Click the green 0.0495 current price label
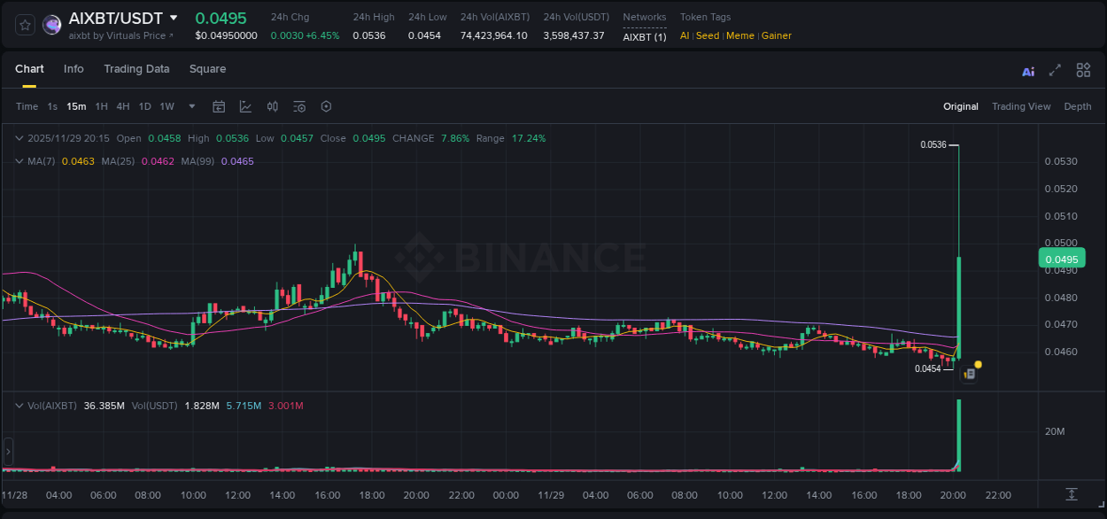The image size is (1107, 519). (x=1061, y=258)
